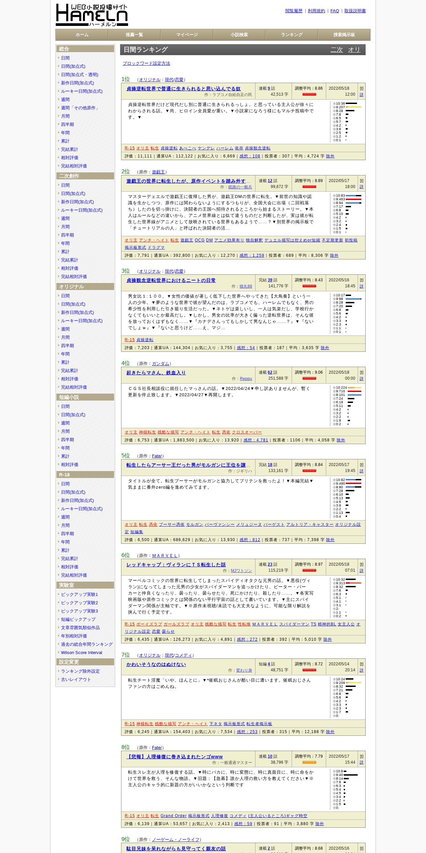Select the 下ネタ tag

[216, 724]
